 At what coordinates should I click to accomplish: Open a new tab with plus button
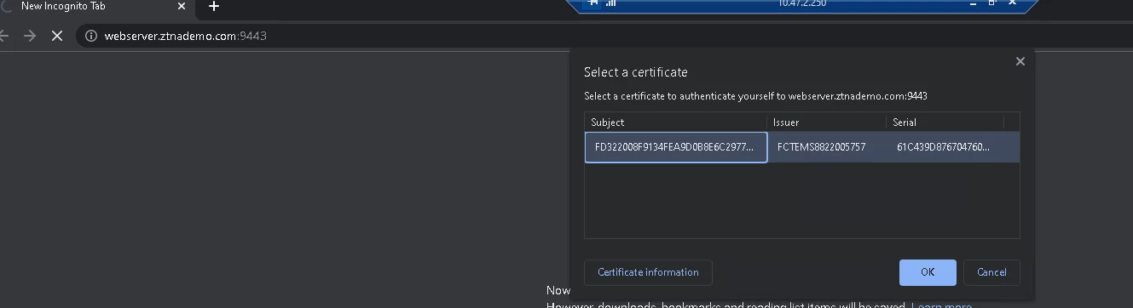point(214,7)
